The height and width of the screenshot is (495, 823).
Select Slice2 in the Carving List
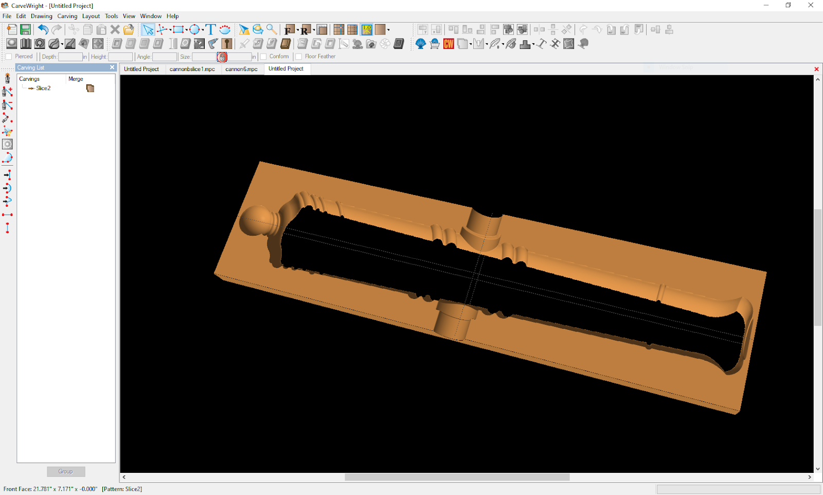[x=43, y=89]
